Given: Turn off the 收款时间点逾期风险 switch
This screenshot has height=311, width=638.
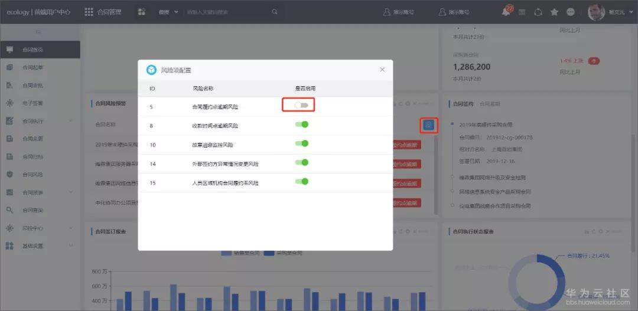Looking at the screenshot, I should point(301,125).
